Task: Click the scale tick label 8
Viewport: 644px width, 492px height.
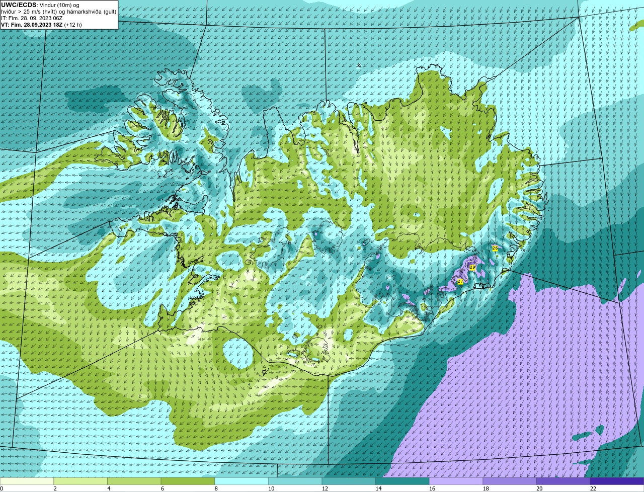Action: 216,488
